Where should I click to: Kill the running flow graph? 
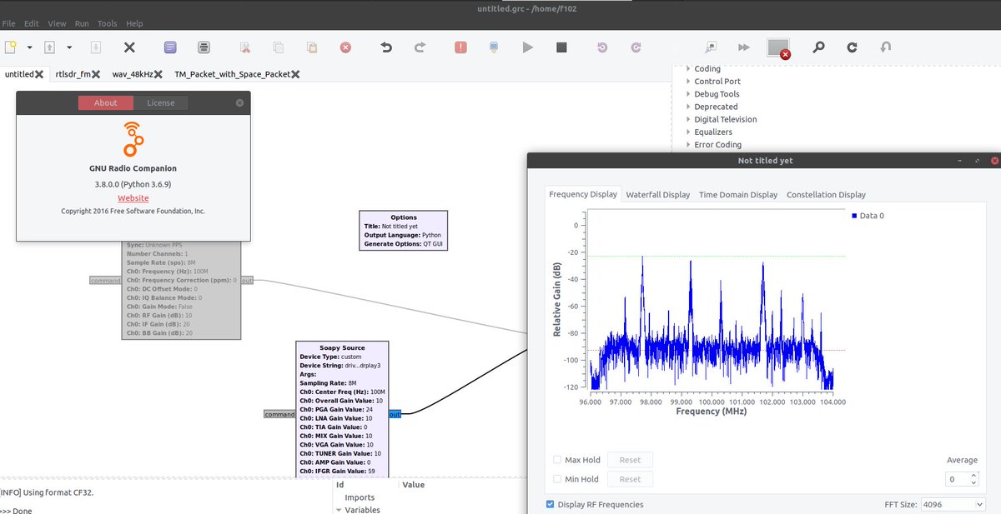coord(561,47)
